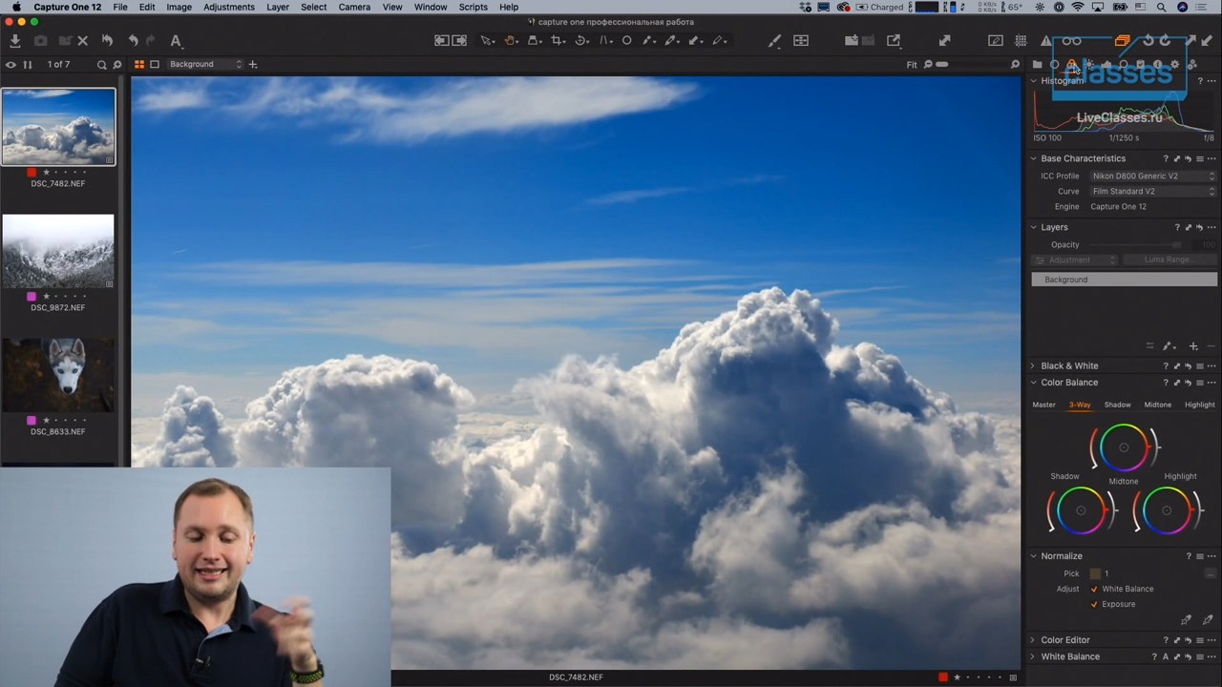
Task: Select the DSC_8633.NEF husky thumbnail
Action: (x=58, y=375)
